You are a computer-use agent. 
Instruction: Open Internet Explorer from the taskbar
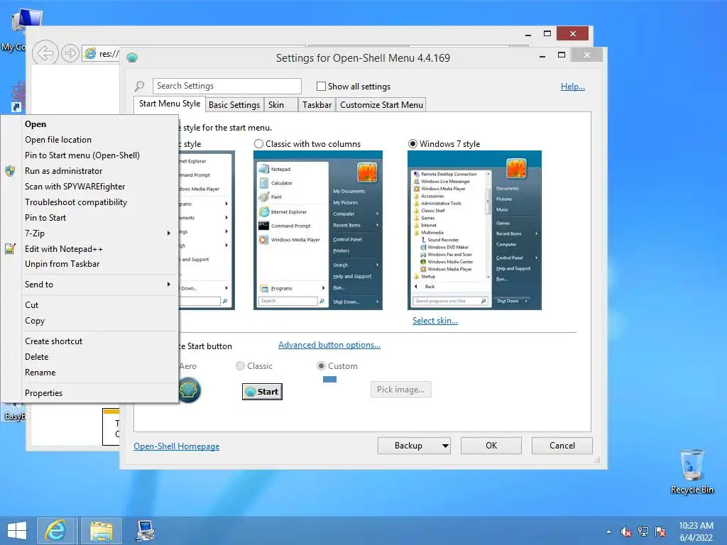55,531
